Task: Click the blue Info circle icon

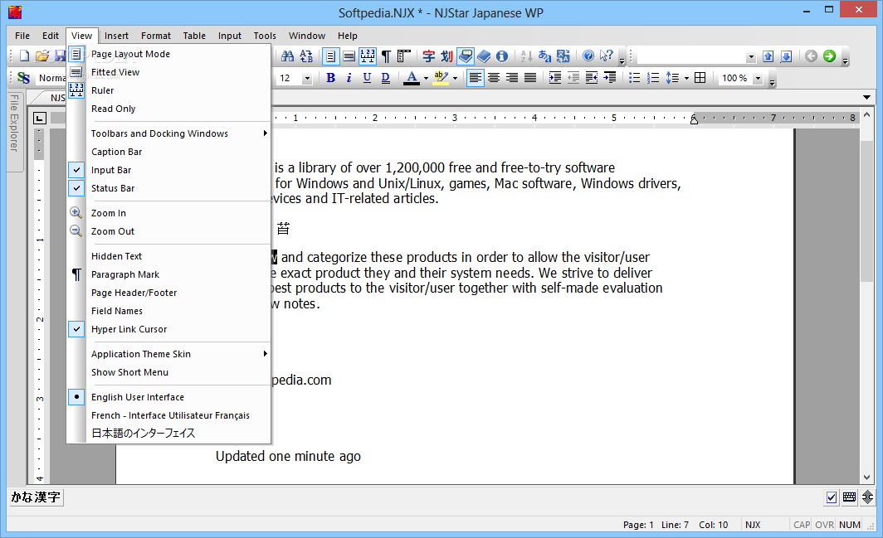Action: [502, 56]
